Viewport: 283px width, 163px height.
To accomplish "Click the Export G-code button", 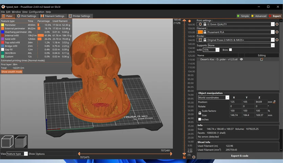I will coord(240,156).
